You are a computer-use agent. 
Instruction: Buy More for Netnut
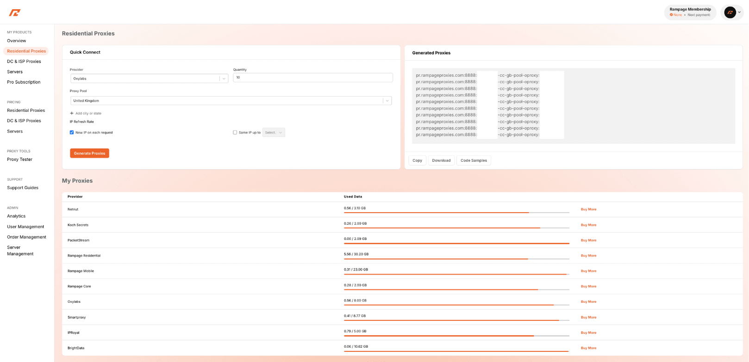(588, 209)
